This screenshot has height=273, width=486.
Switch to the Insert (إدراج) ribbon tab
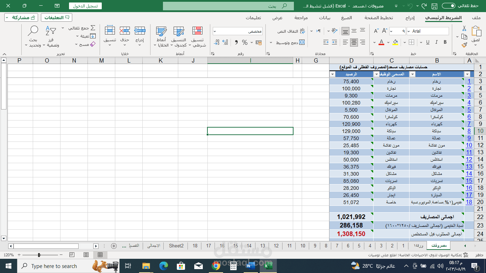(x=410, y=18)
